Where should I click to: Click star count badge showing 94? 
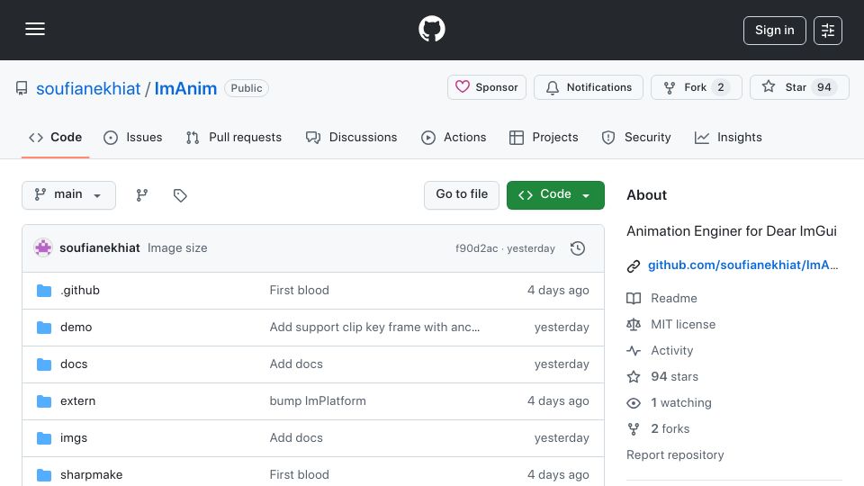tap(823, 87)
